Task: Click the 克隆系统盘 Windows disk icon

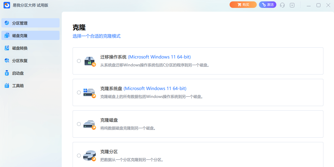Action: (90, 93)
